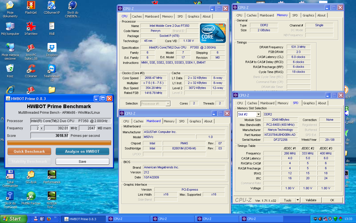Click the Rated FSB value 1416.78 MHz
This screenshot has width=356, height=223.
[153, 93]
